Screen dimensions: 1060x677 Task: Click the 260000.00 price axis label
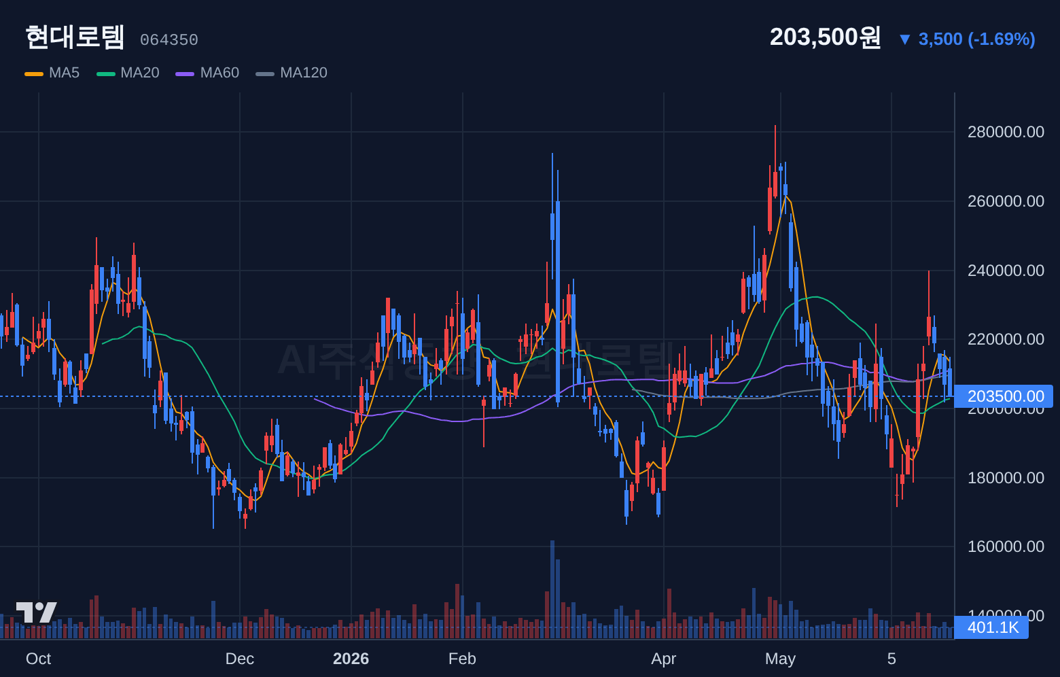[x=1006, y=201]
